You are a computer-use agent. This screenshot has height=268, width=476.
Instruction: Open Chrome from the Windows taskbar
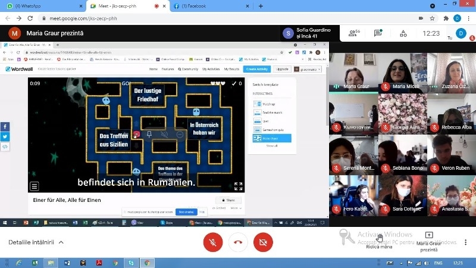click(x=146, y=263)
